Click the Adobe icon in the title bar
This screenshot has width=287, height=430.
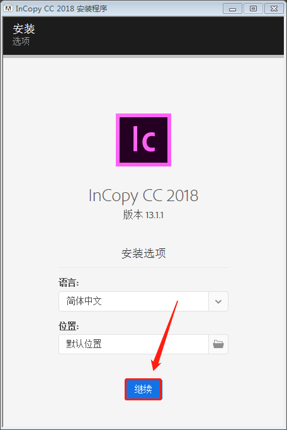8,8
